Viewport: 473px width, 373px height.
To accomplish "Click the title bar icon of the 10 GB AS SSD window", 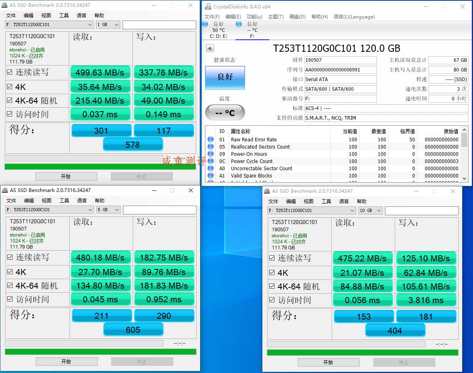I will [267, 191].
